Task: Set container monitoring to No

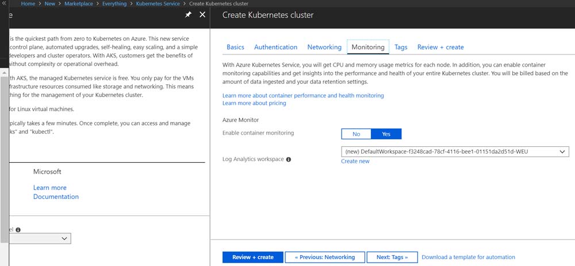Action: click(x=356, y=134)
